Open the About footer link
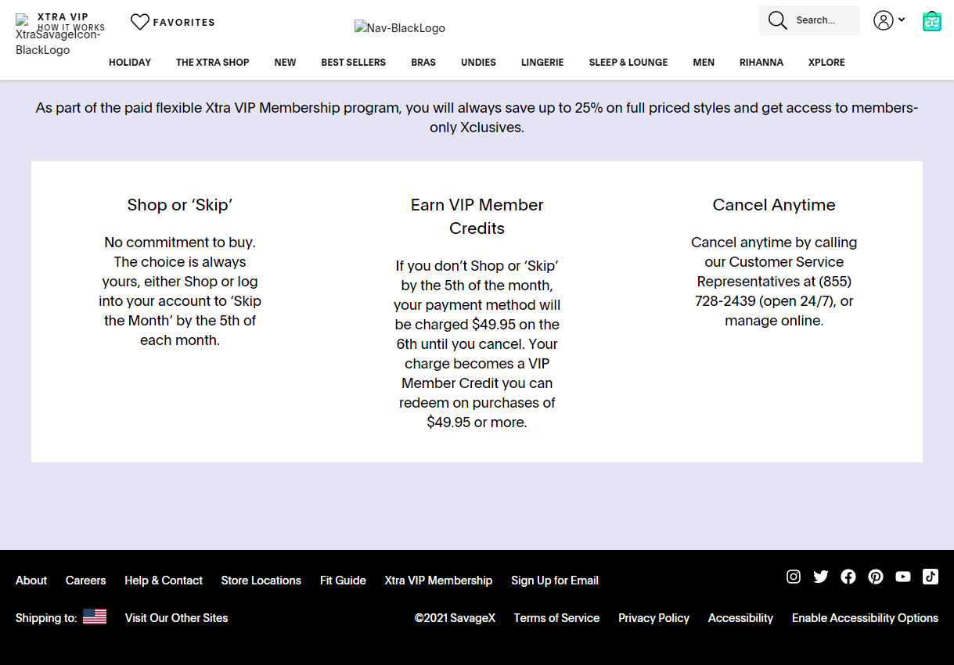This screenshot has width=954, height=665. [31, 581]
